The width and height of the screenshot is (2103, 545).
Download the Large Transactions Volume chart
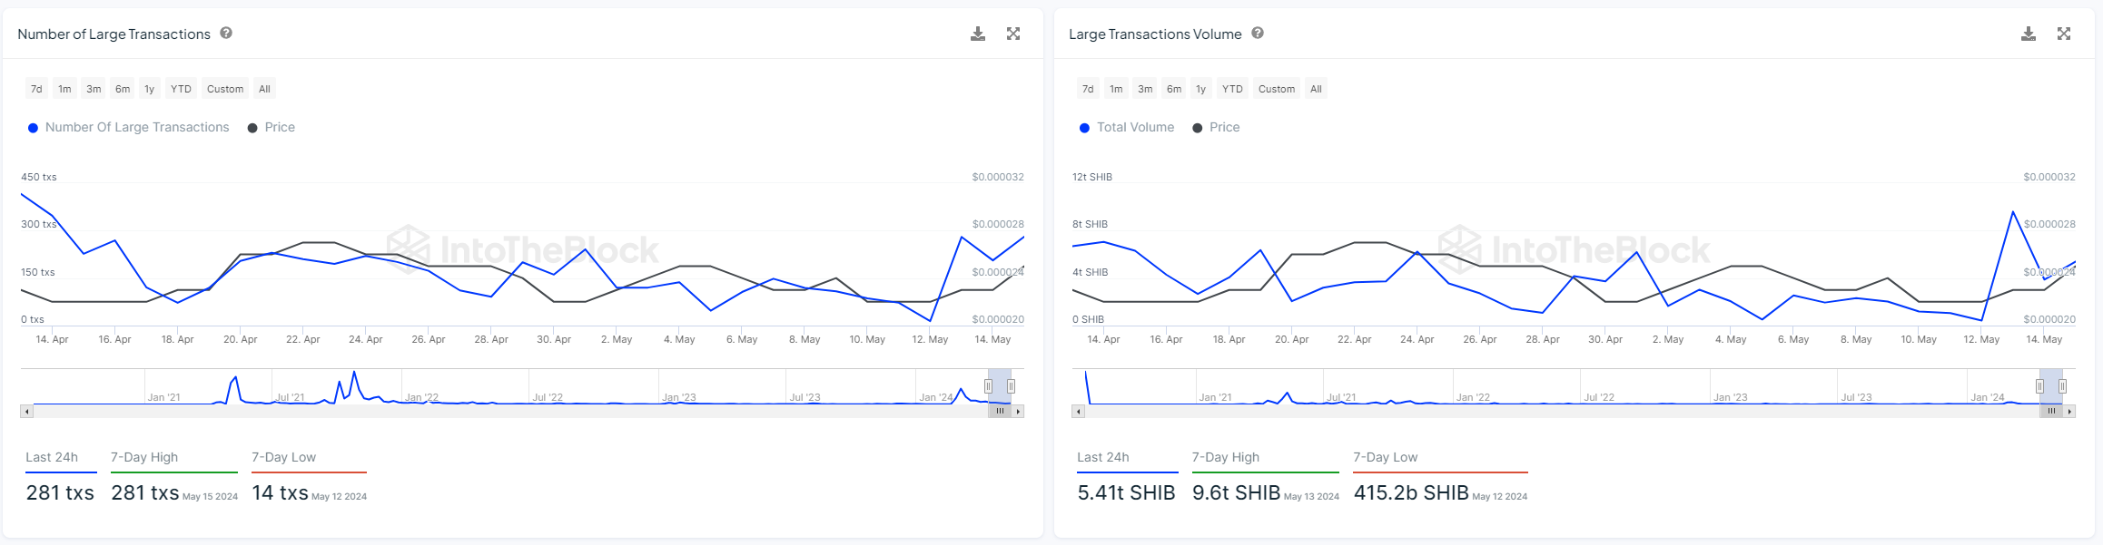point(2029,34)
